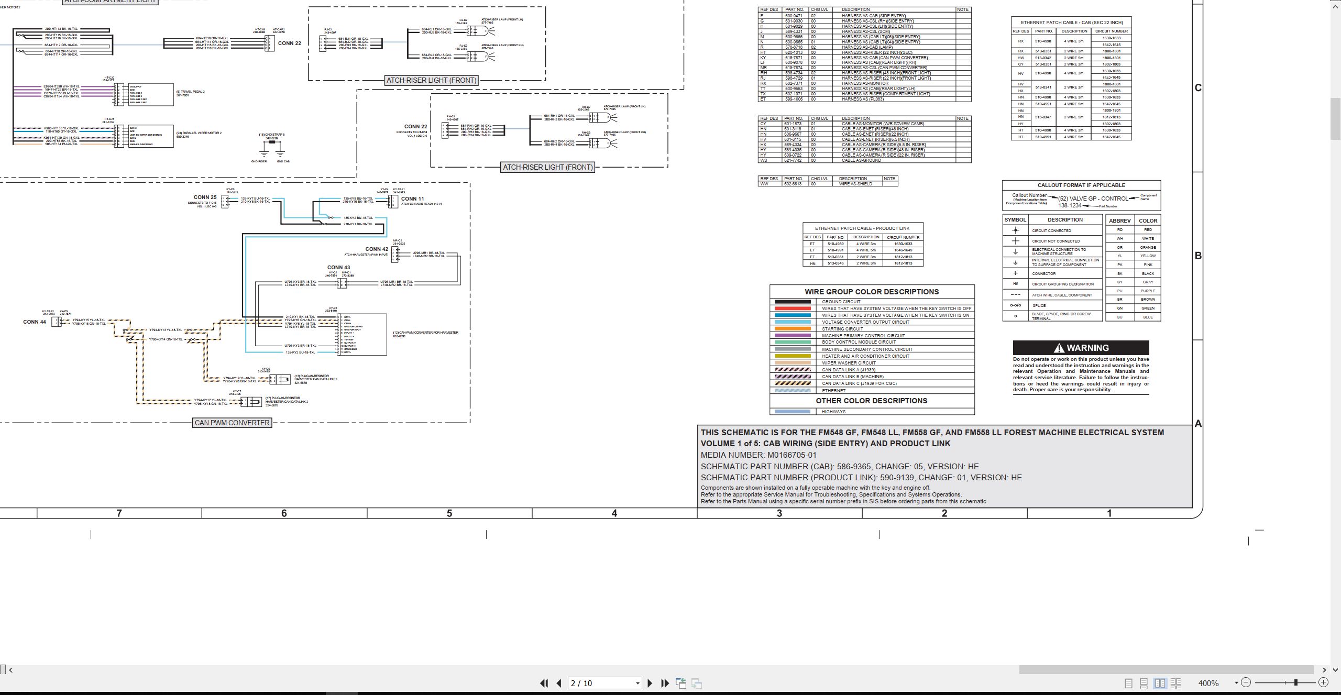Jump to the last page
The image size is (1341, 695).
[665, 683]
